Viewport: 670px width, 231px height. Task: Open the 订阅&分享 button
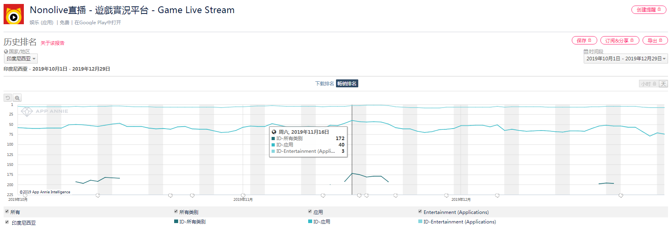pyautogui.click(x=620, y=40)
